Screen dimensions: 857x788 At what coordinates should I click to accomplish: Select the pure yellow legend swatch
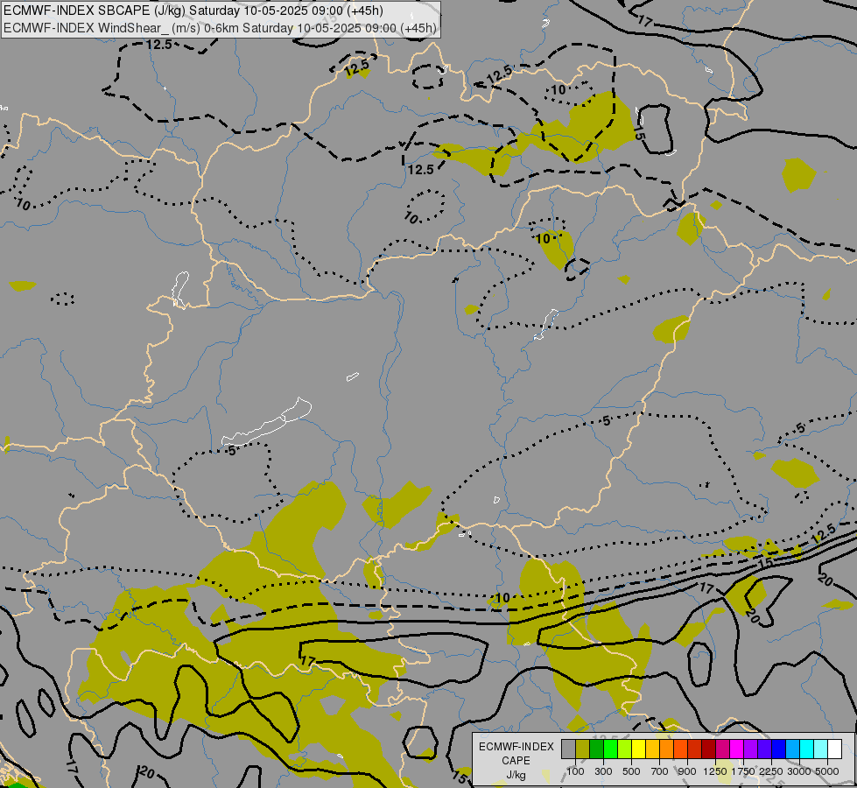click(638, 749)
